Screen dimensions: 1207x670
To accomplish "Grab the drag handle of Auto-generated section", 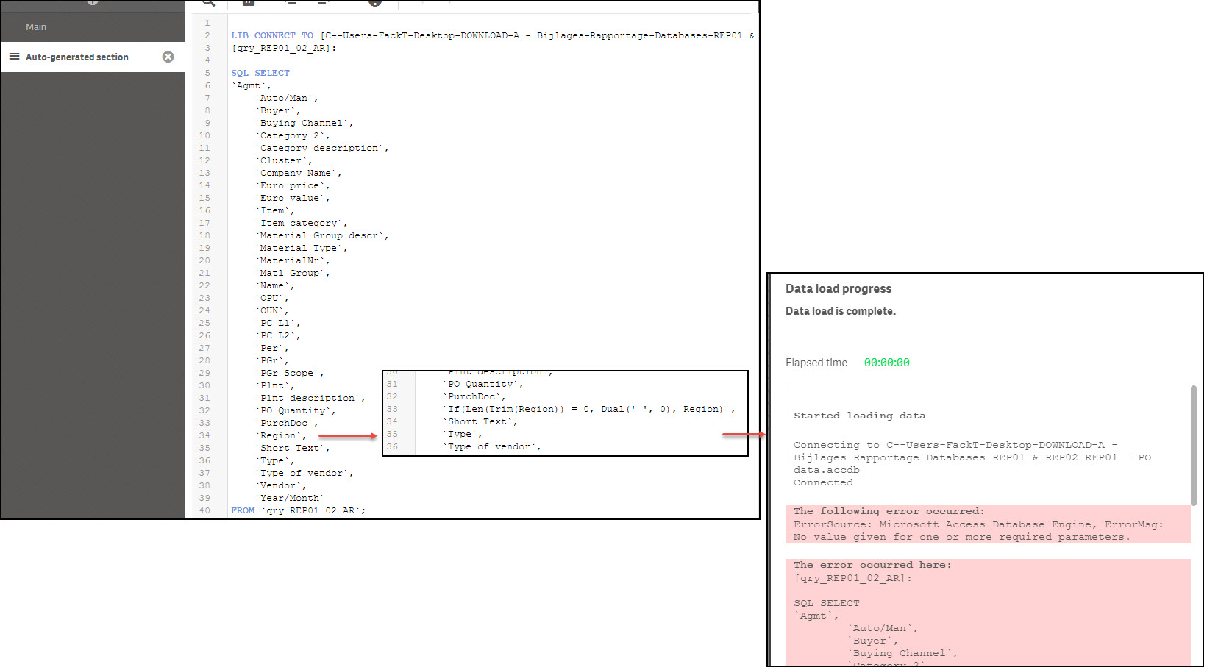I will pos(14,57).
